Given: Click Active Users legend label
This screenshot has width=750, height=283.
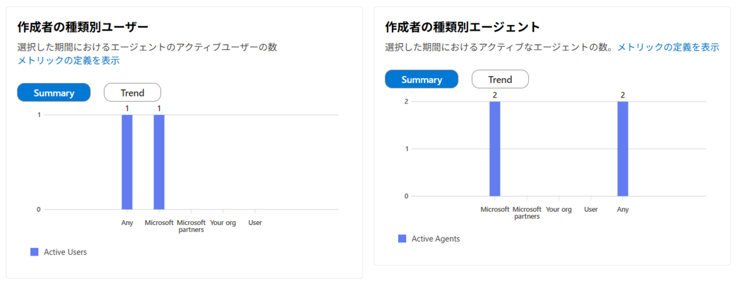Looking at the screenshot, I should [65, 252].
